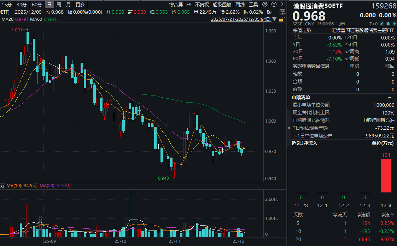Open the 更多 timeframe options
397x246 pixels.
(80, 5)
